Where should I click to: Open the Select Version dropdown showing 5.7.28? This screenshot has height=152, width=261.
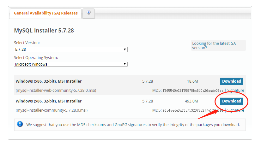click(x=71, y=50)
